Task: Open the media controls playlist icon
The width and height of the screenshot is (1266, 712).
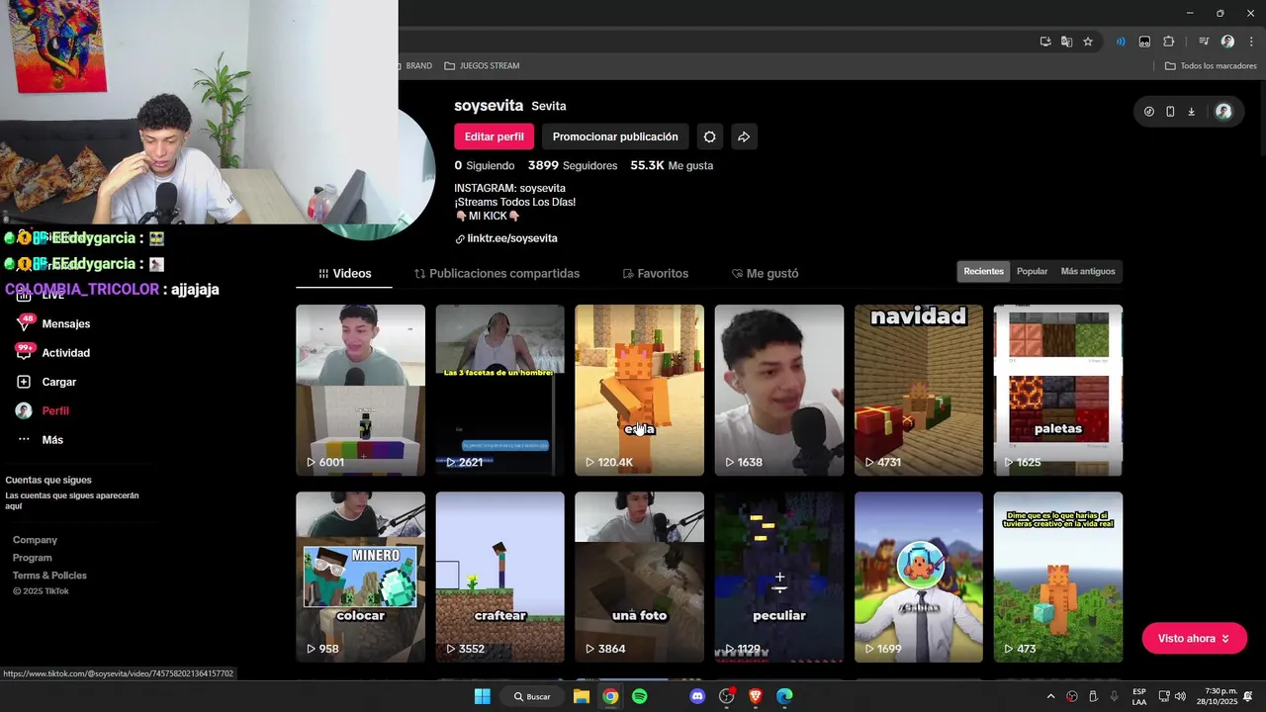Action: [1204, 42]
